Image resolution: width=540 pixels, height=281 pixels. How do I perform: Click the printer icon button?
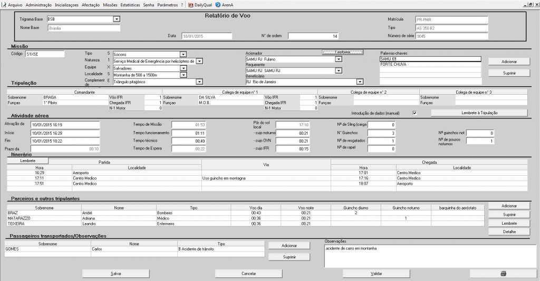(x=503, y=274)
